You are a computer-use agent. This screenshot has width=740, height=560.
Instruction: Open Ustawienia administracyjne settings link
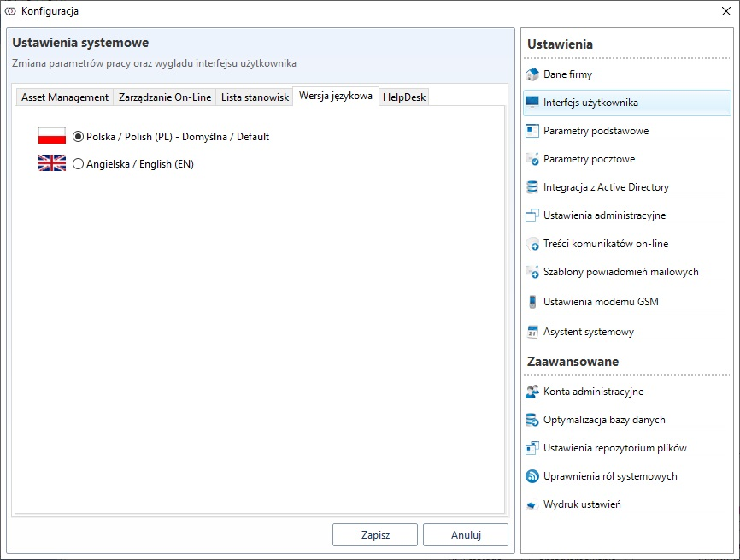pyautogui.click(x=604, y=215)
